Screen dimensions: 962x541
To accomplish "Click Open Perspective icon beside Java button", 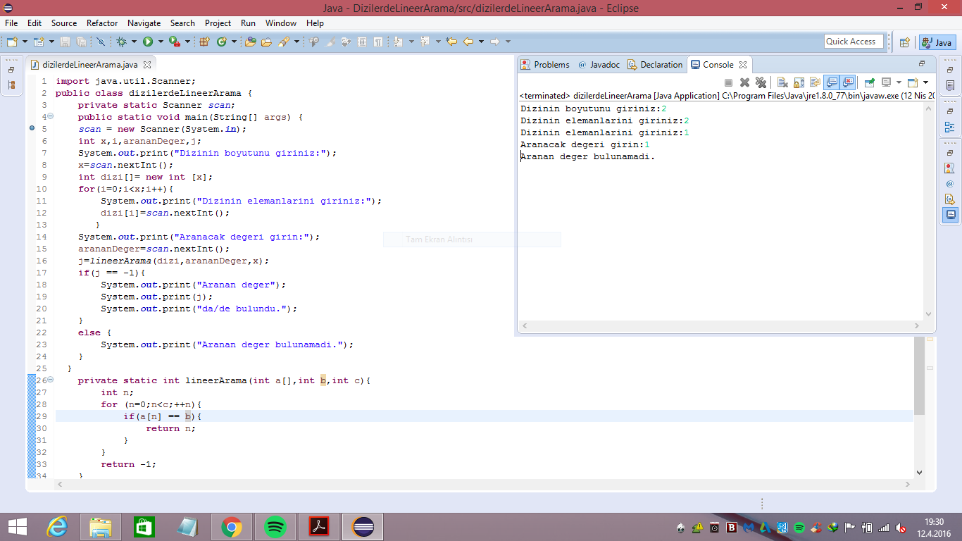I will tap(905, 42).
